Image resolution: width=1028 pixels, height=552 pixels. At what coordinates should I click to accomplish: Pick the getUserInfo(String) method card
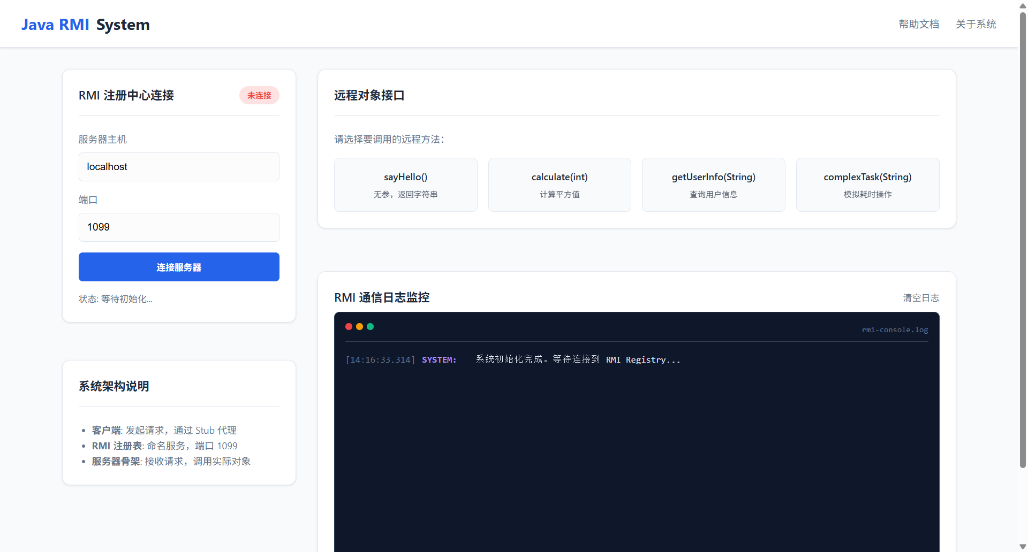pos(713,185)
